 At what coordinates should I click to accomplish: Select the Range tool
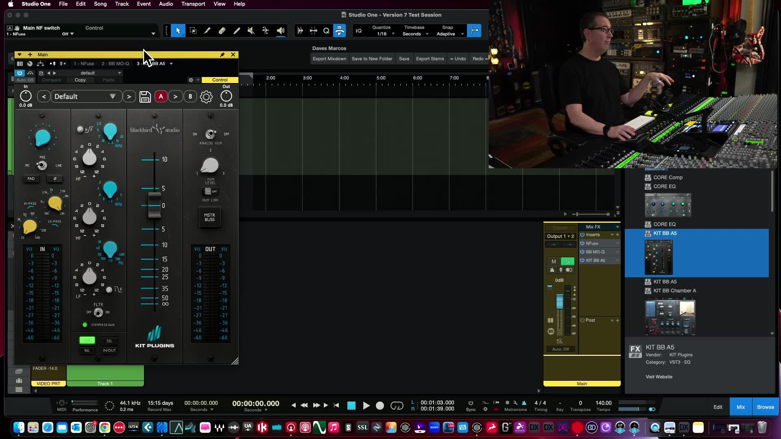pos(193,31)
